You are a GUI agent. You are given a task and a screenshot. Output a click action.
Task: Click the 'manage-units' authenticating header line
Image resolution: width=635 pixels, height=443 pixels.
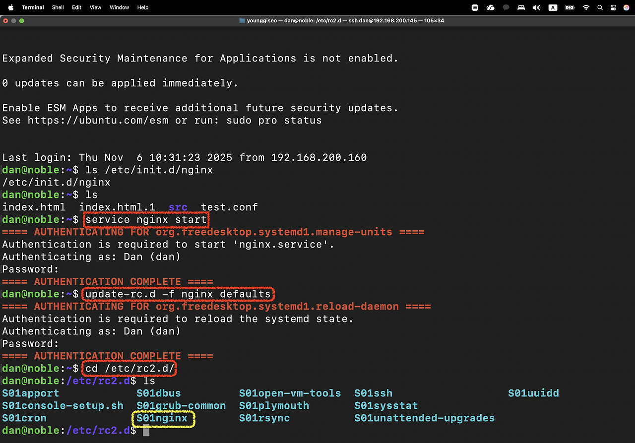[213, 232]
